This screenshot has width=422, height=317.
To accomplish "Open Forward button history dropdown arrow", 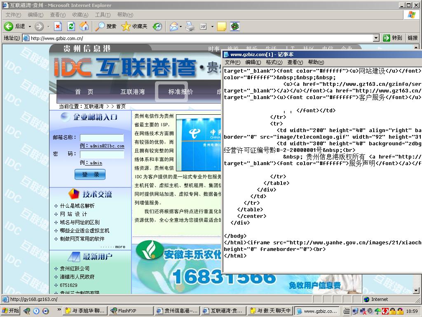I will coord(49,26).
